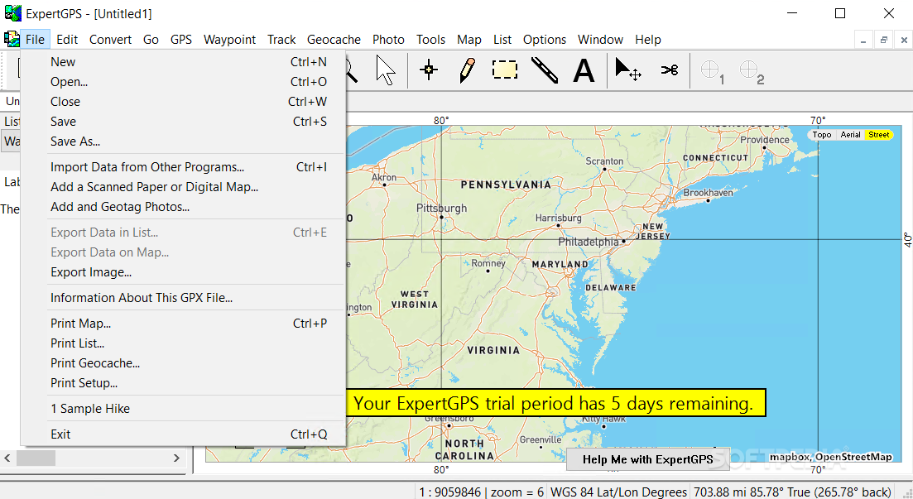913x499 pixels.
Task: Open the Window menu
Action: [x=600, y=39]
